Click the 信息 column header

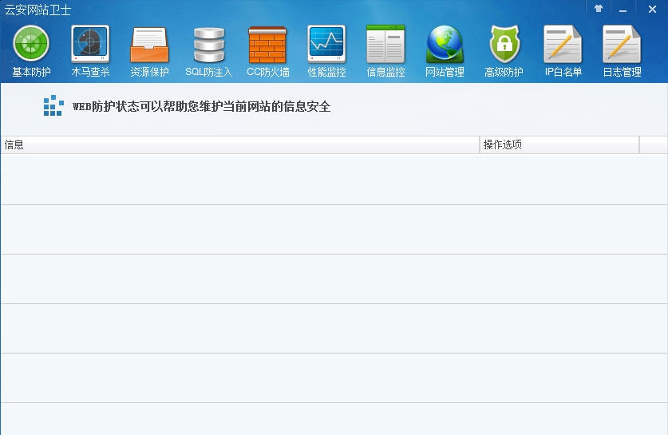(x=240, y=144)
